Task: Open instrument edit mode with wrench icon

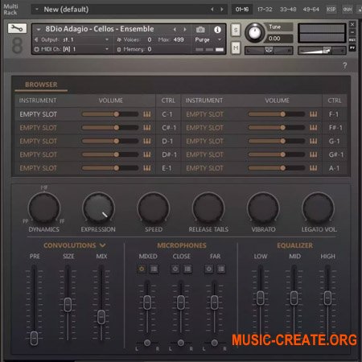Action: [17, 28]
